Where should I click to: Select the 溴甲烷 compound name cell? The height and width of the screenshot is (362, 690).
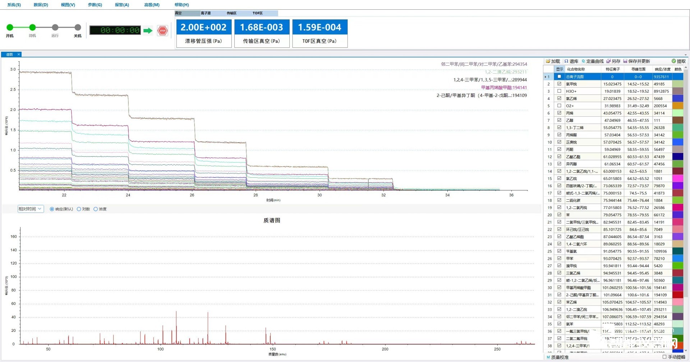[x=583, y=266]
